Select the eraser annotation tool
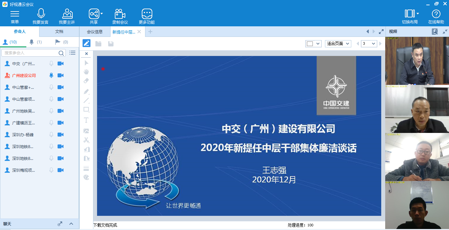The image size is (449, 230). 86,81
